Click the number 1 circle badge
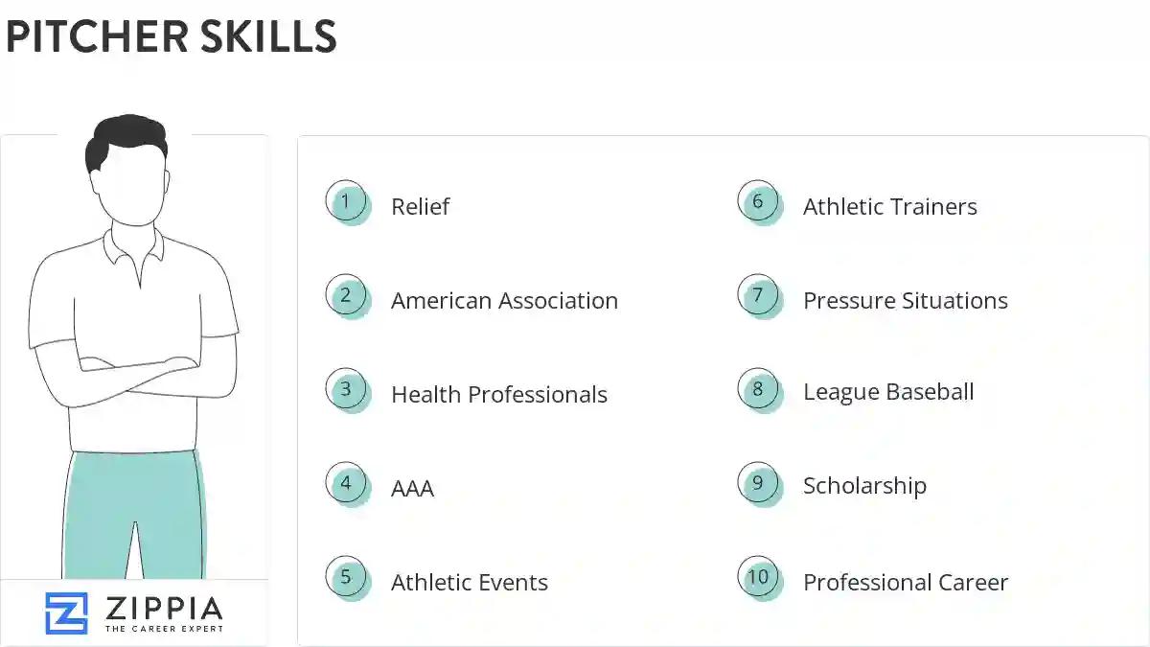 [346, 201]
